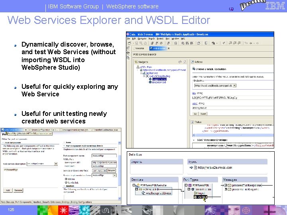Click the Browse button
This screenshot has width=287, height=215.
point(111,170)
